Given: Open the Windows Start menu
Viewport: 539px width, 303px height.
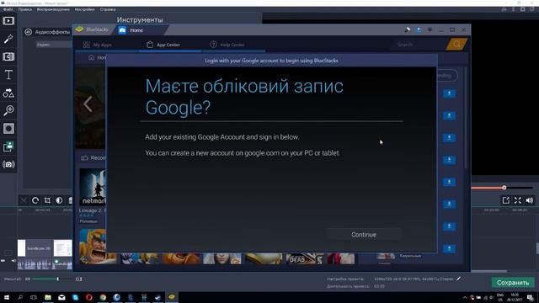Looking at the screenshot, I should pos(6,297).
